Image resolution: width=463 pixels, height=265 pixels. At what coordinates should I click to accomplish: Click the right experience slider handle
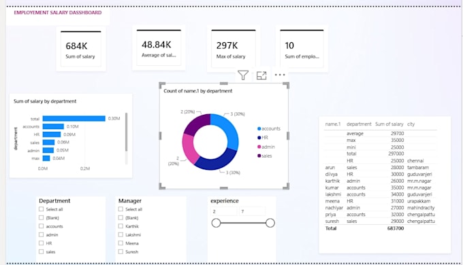(x=270, y=223)
